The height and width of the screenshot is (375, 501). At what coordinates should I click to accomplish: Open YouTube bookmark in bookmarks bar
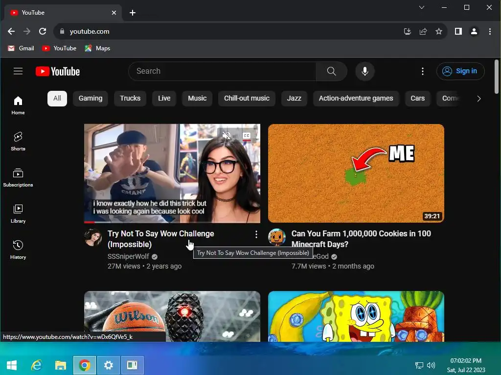point(59,48)
